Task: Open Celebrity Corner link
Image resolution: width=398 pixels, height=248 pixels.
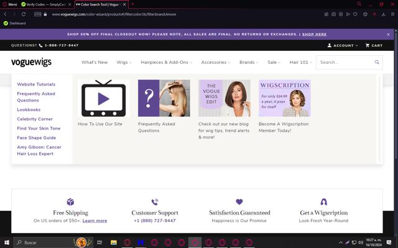Action: [x=35, y=119]
